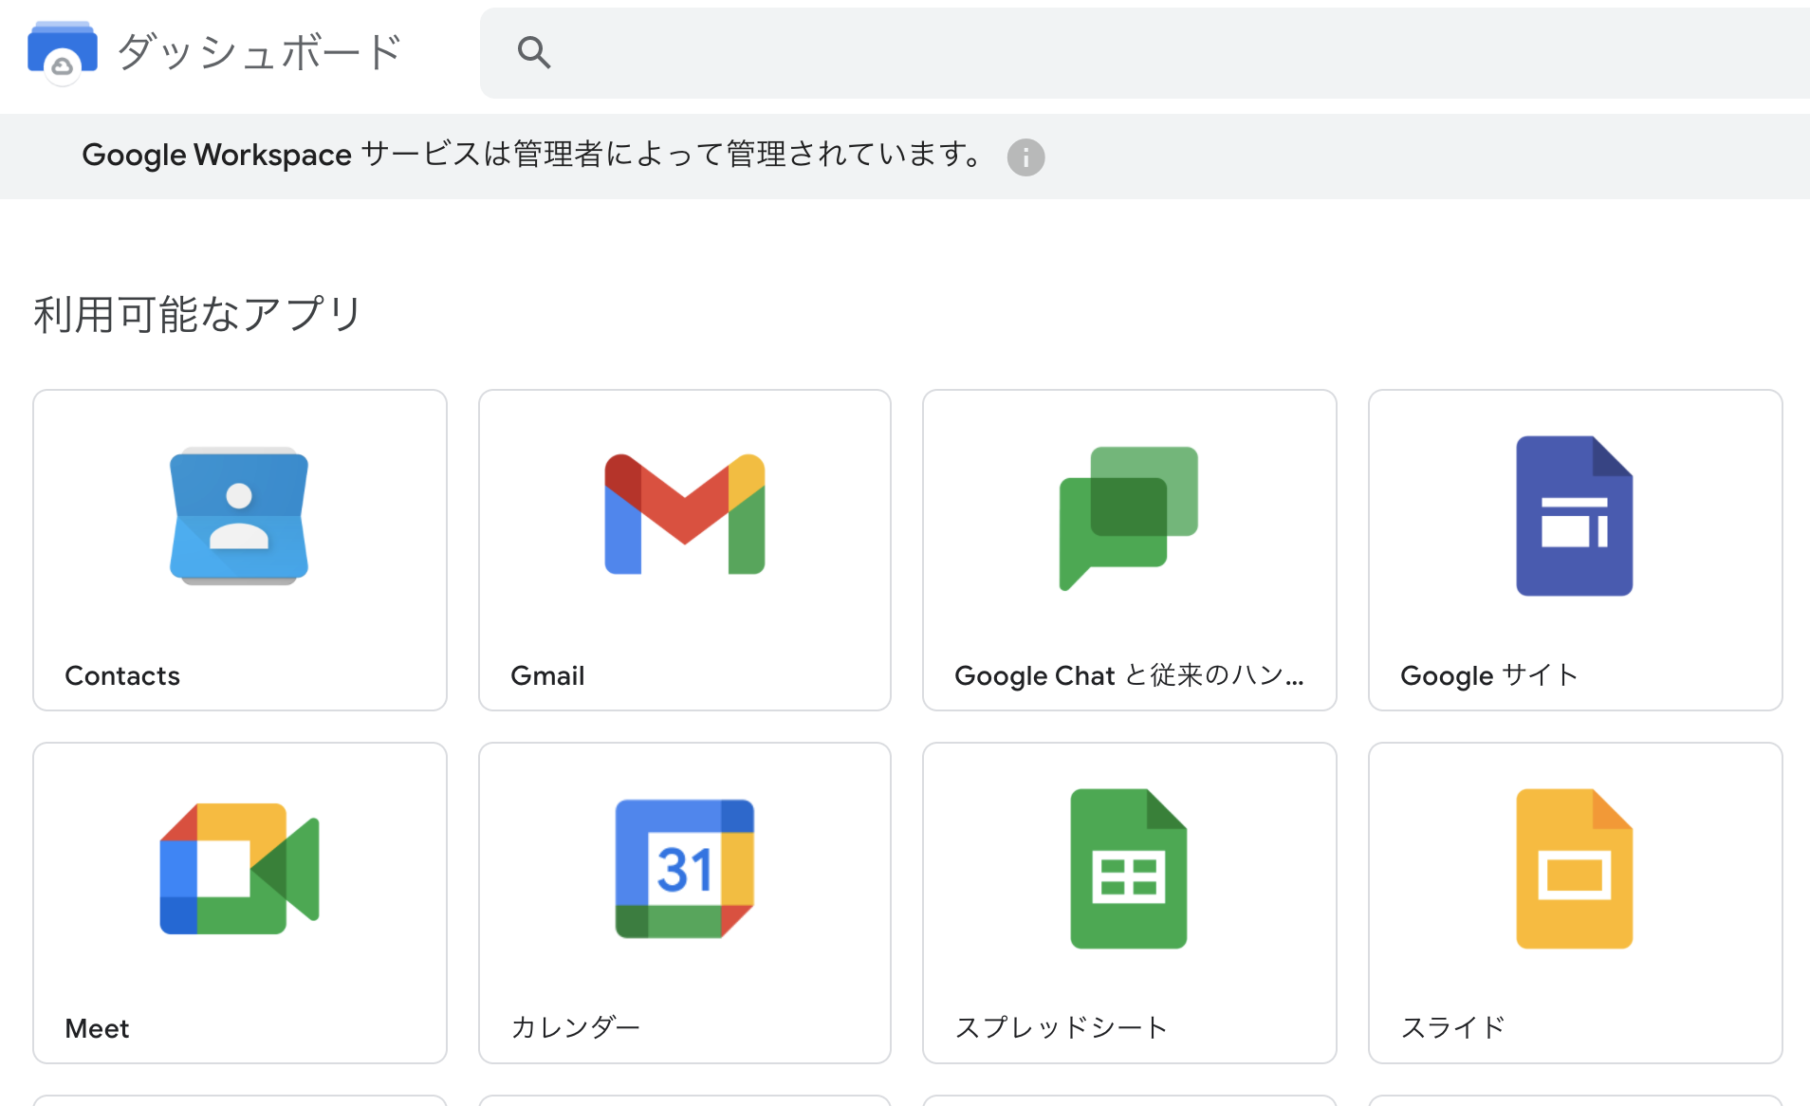Open the green Sheets spreadsheet icon
The image size is (1810, 1106).
(1129, 868)
